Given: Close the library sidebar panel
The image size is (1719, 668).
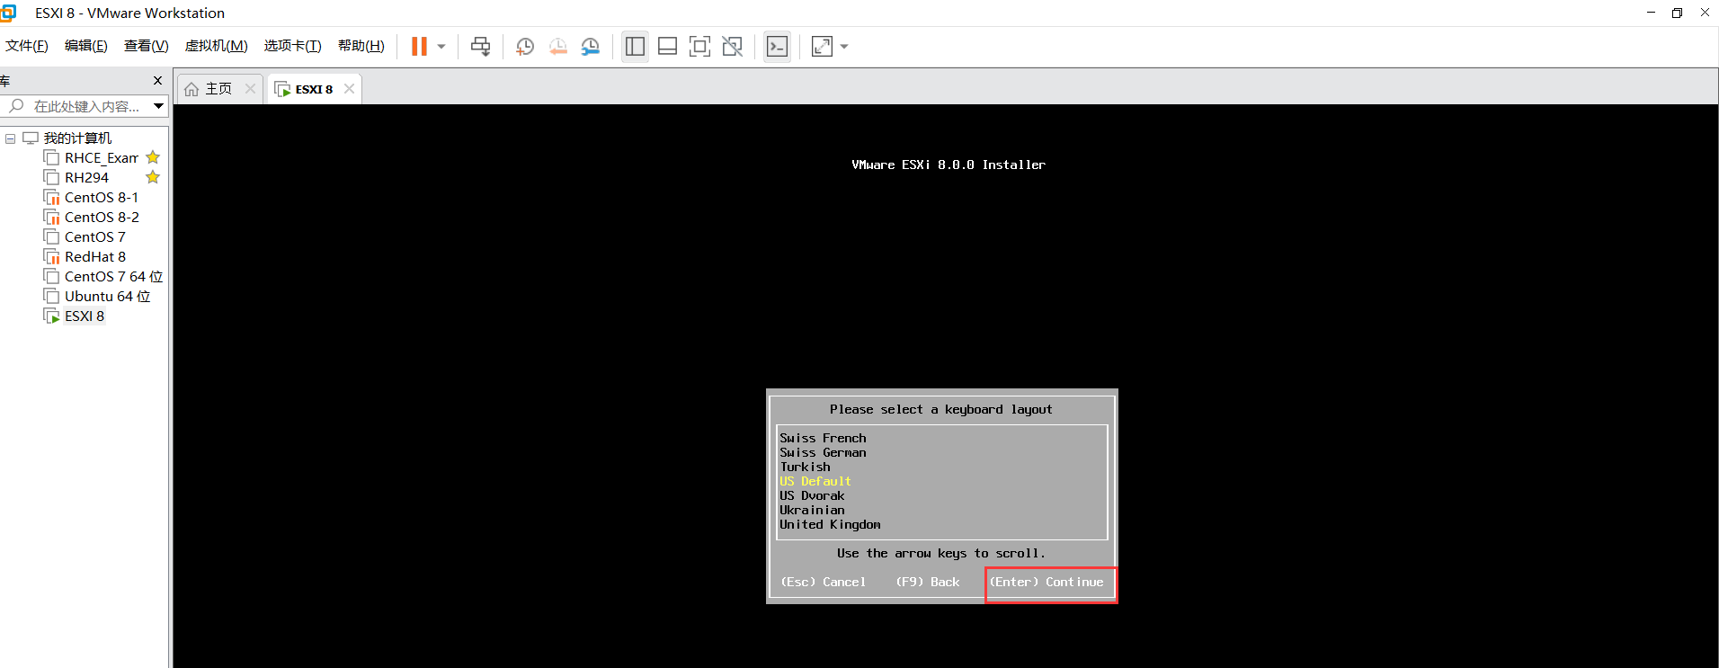Looking at the screenshot, I should pyautogui.click(x=158, y=80).
